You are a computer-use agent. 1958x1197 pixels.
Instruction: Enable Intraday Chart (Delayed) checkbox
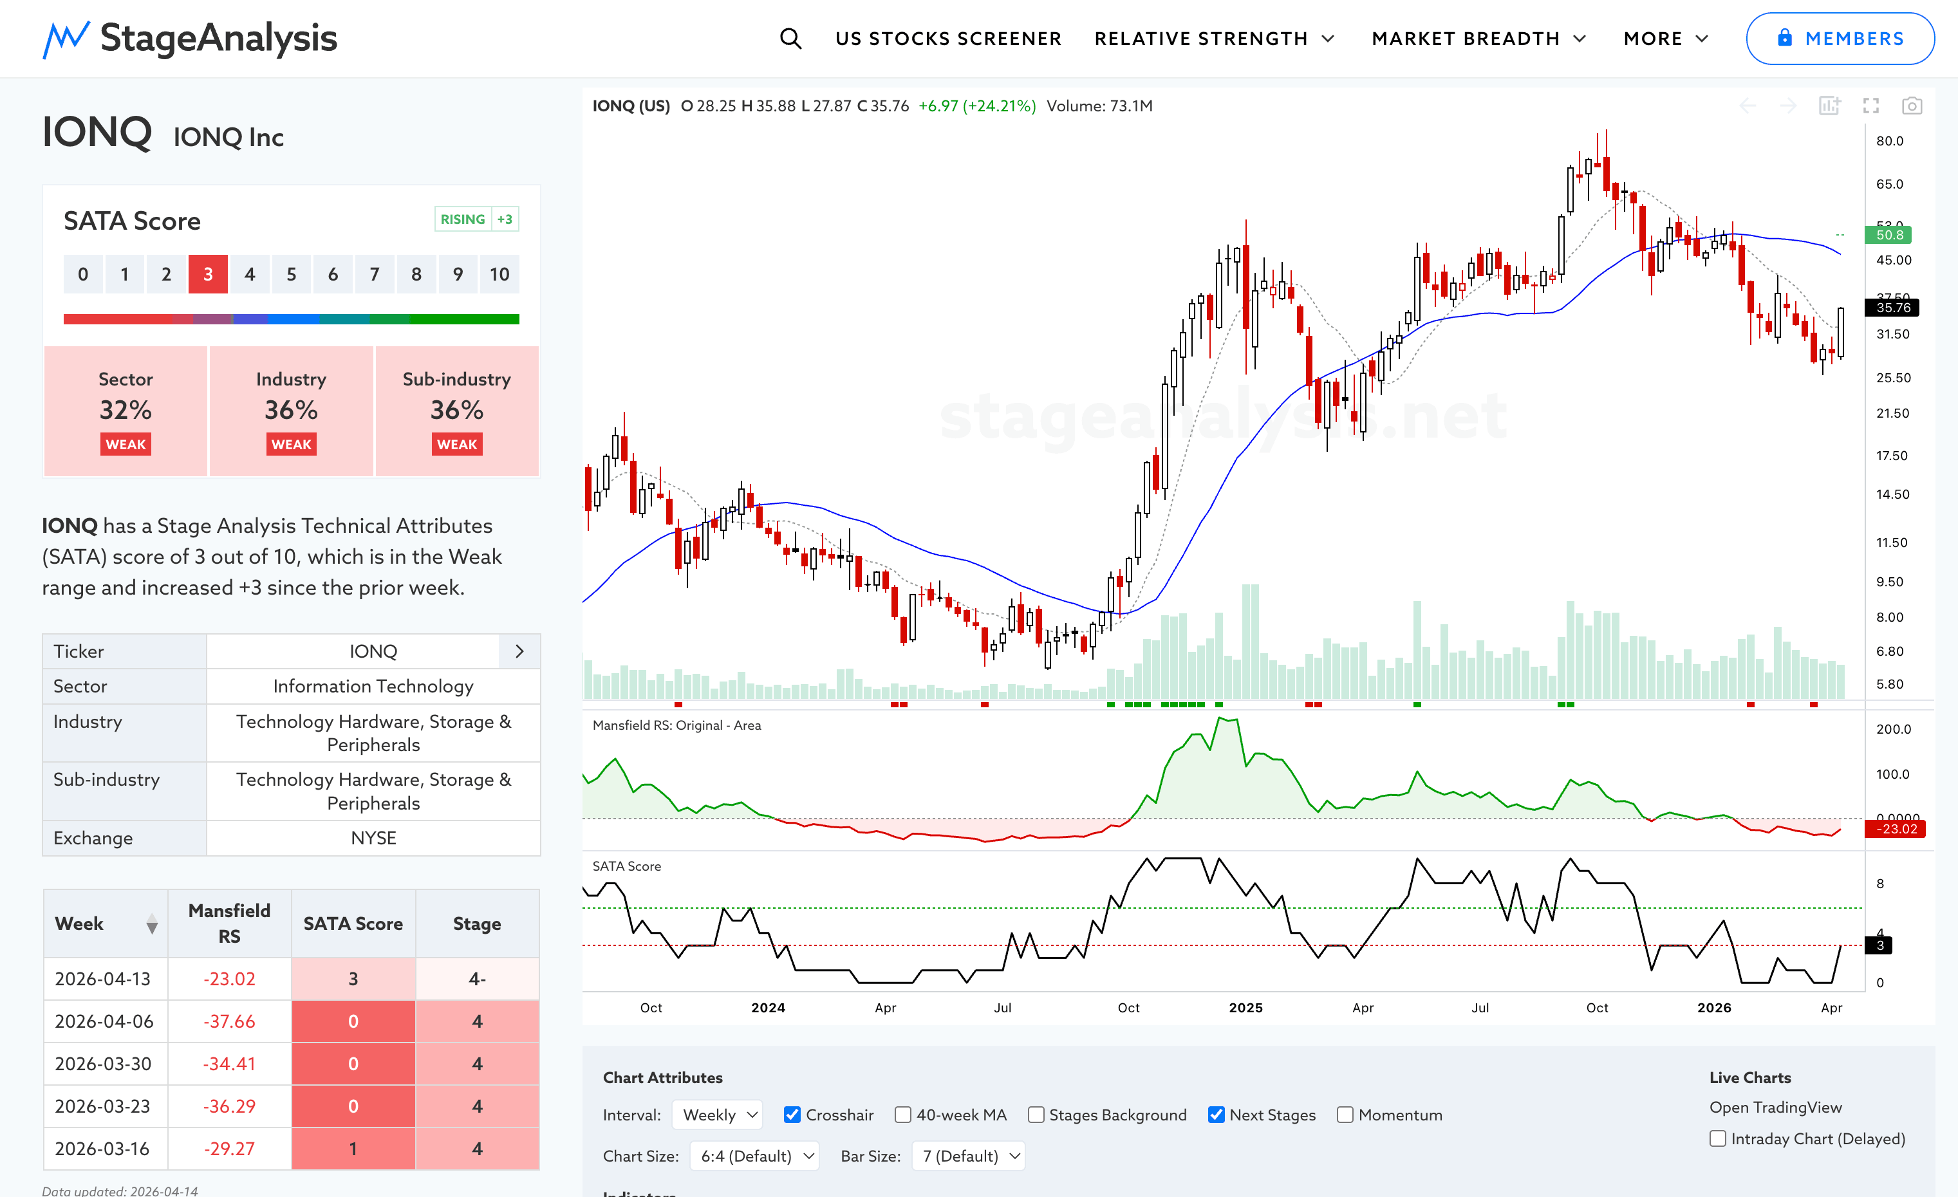coord(1717,1138)
